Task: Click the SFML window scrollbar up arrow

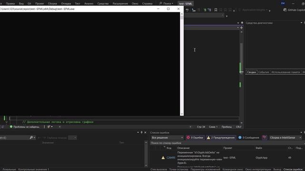Action: [182, 14]
